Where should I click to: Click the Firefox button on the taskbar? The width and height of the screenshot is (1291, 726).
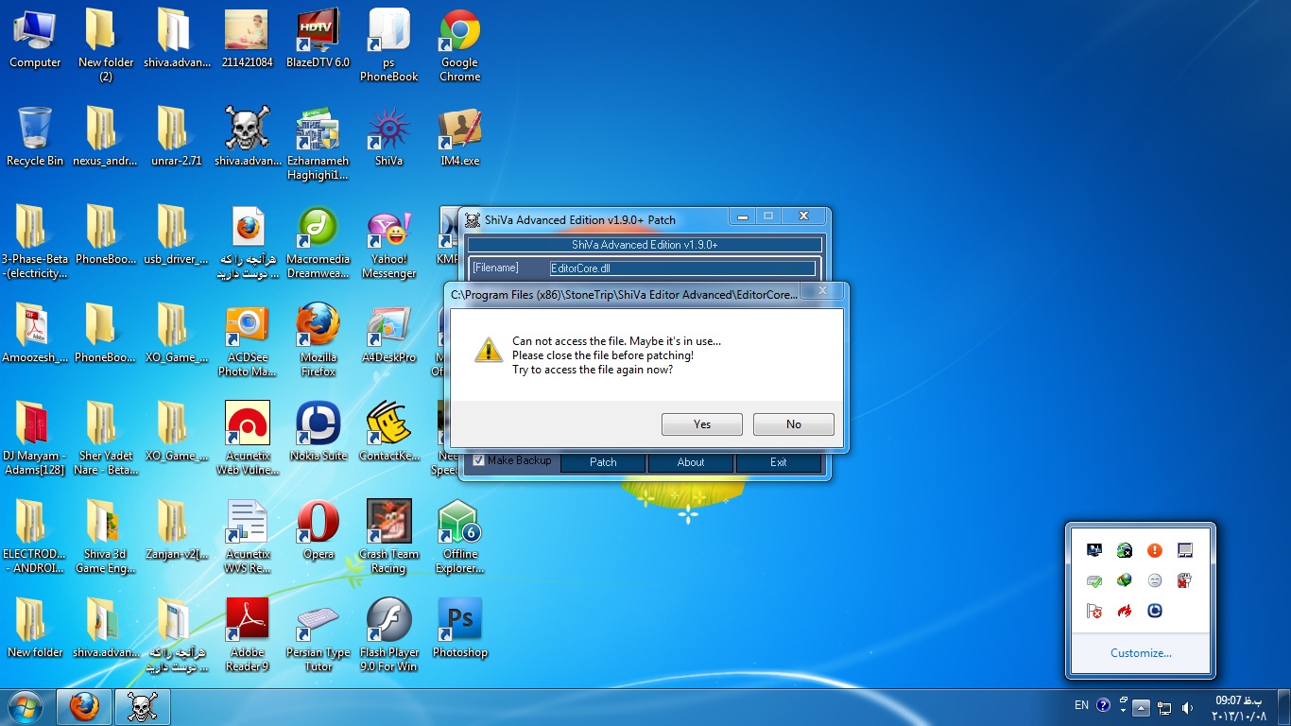(84, 707)
